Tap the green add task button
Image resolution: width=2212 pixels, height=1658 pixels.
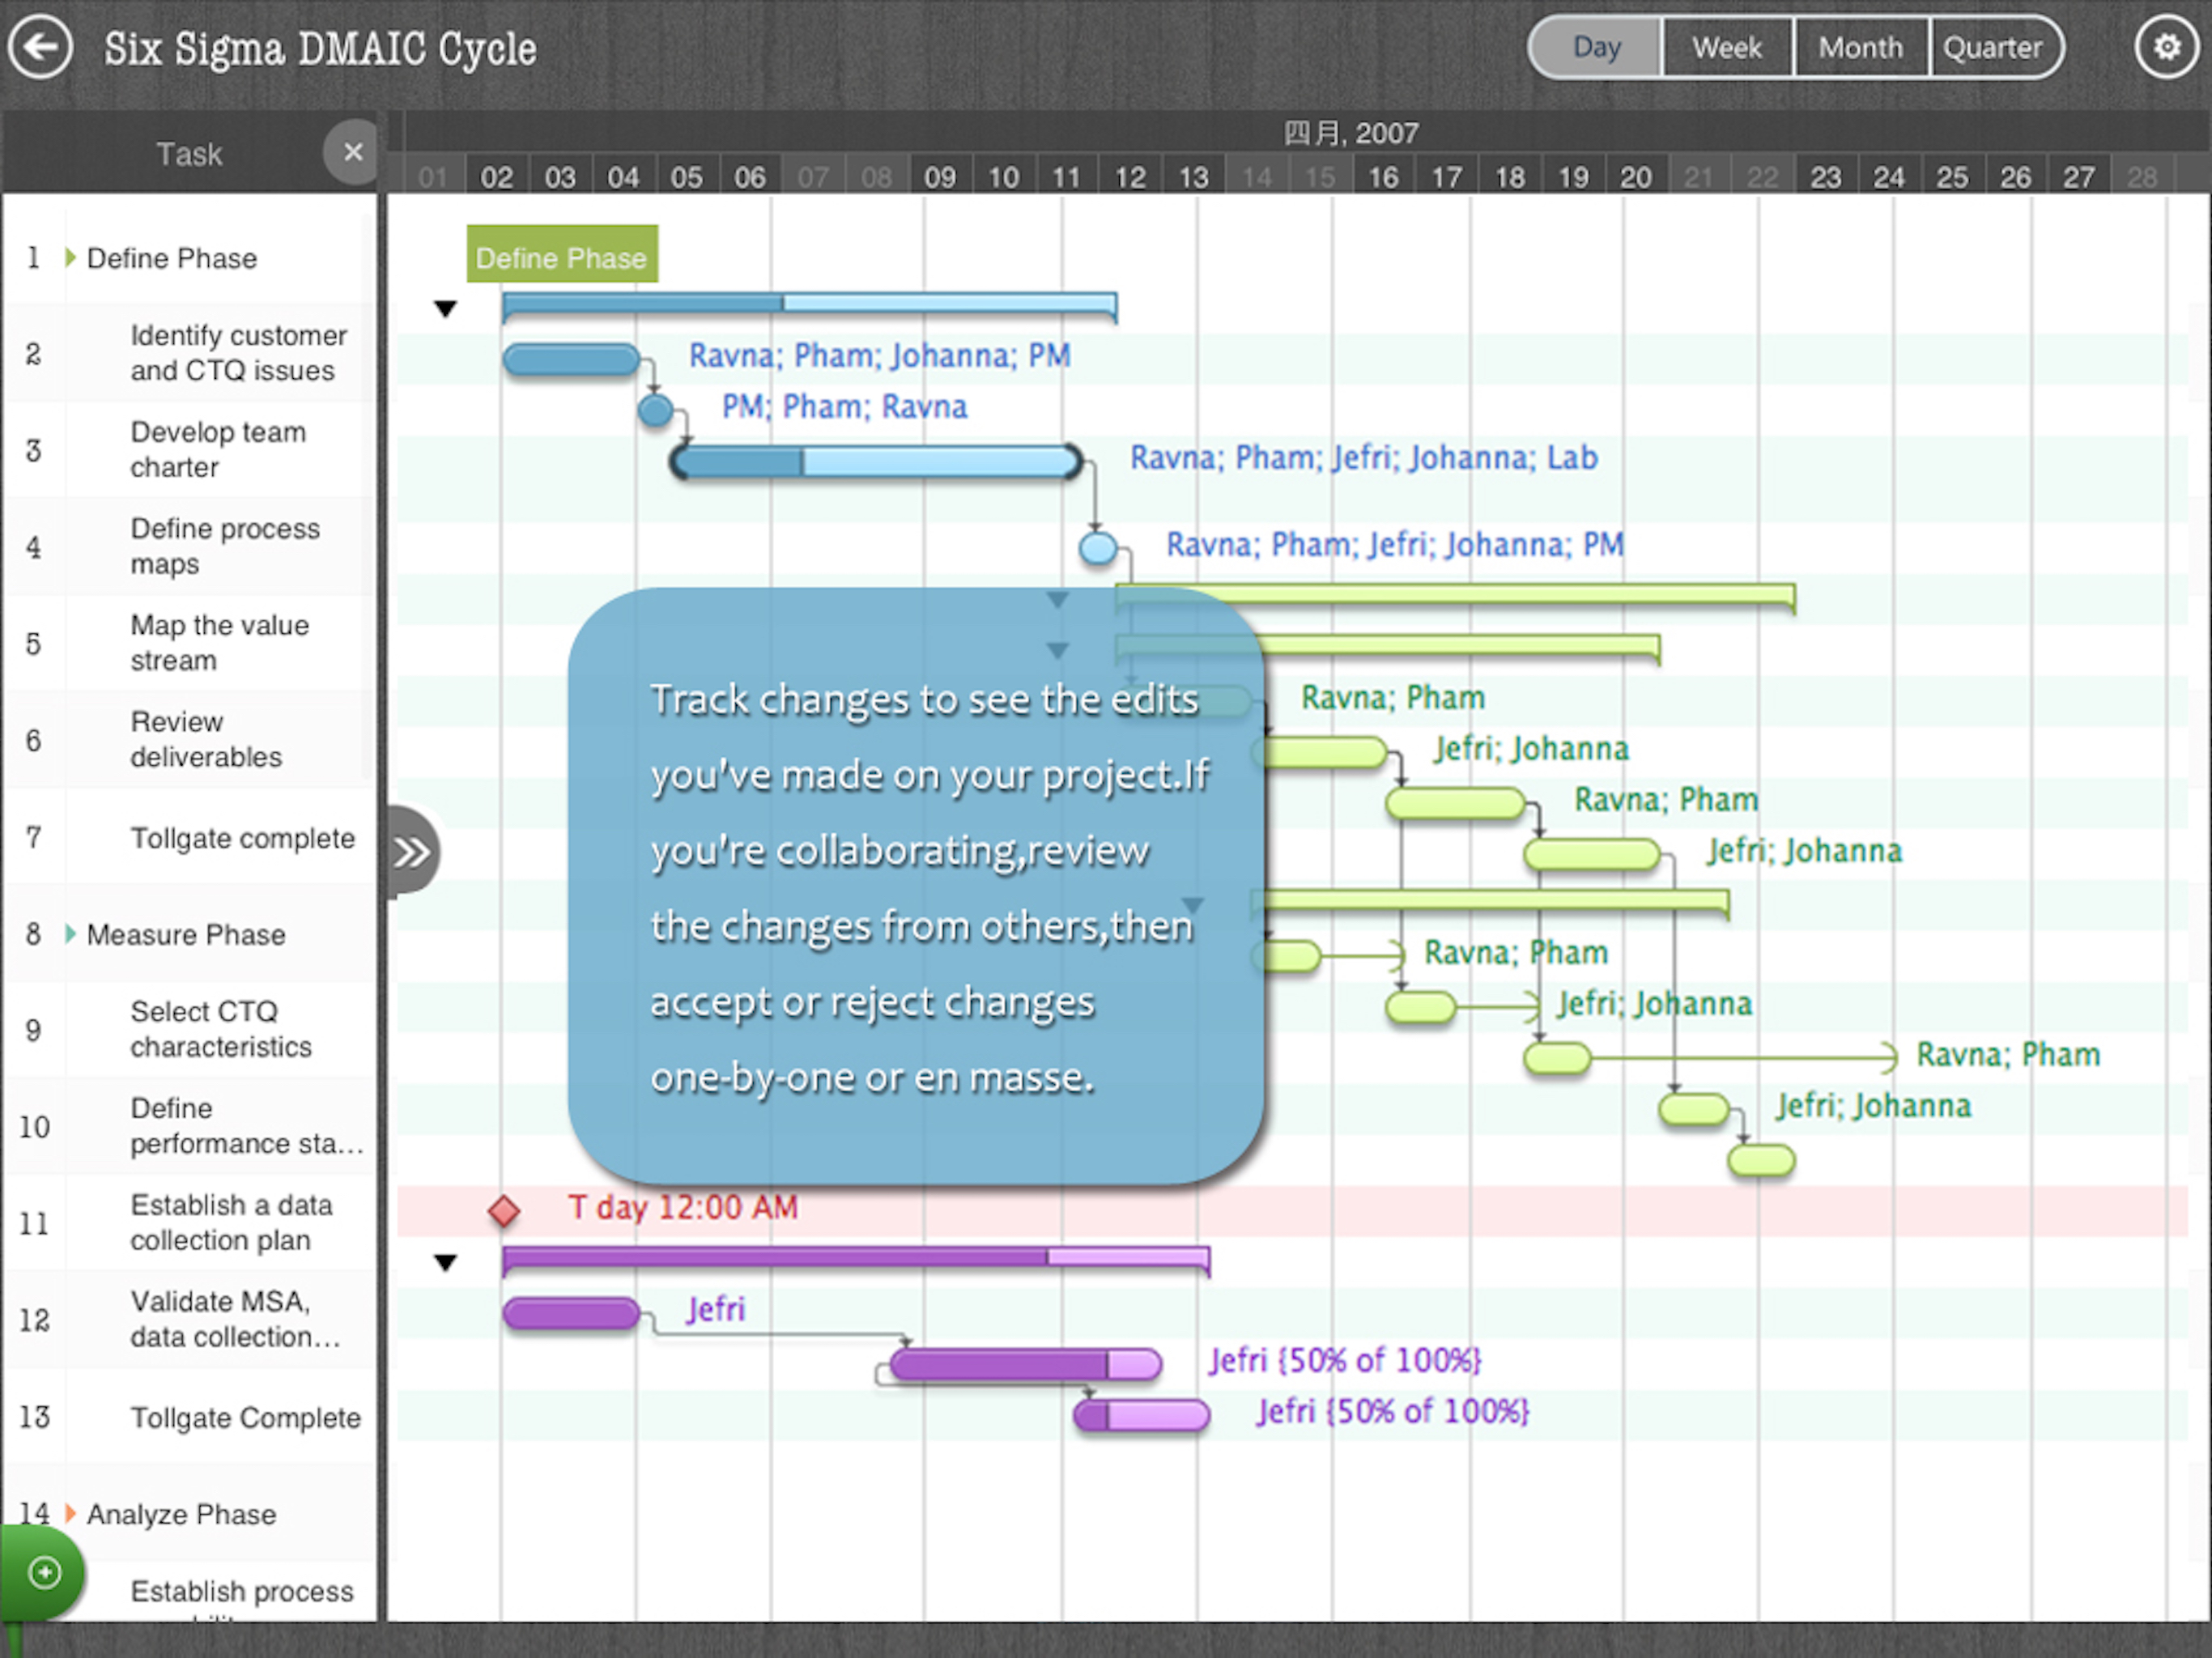44,1573
